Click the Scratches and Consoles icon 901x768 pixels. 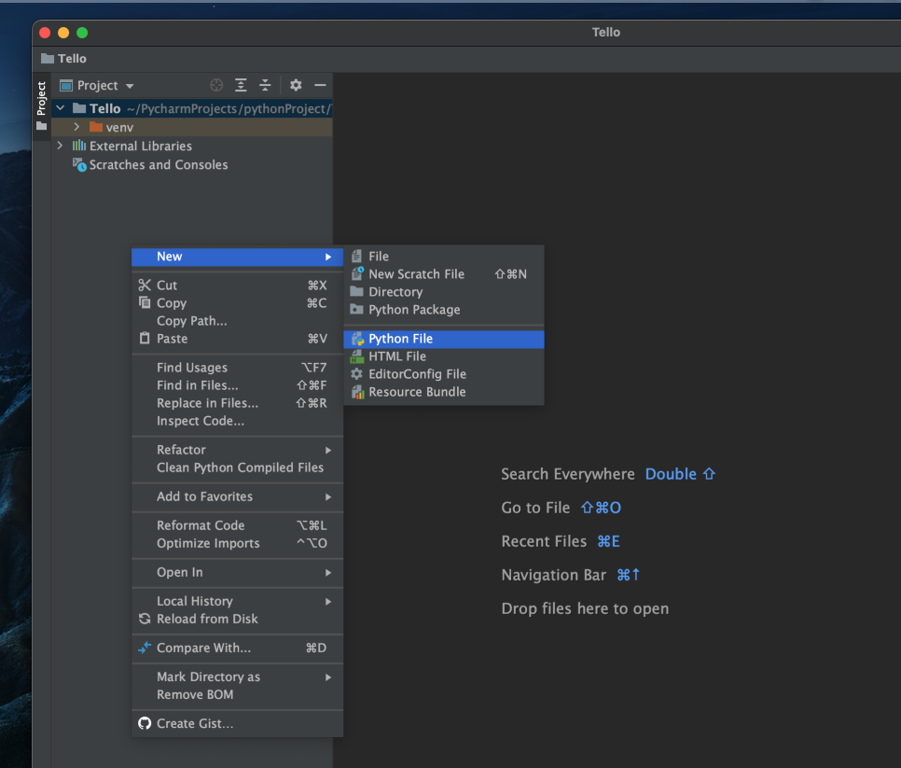pos(78,165)
